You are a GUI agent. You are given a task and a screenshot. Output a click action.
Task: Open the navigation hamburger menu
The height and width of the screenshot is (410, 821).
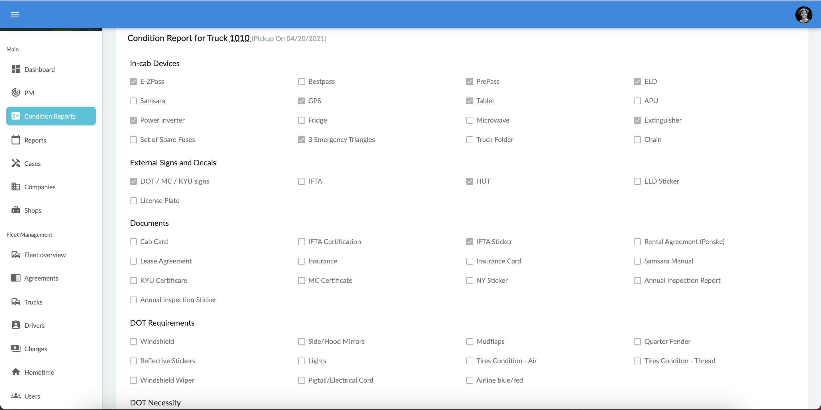[15, 15]
